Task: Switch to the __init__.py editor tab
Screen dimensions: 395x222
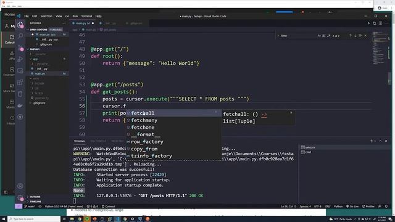Action: pos(109,23)
